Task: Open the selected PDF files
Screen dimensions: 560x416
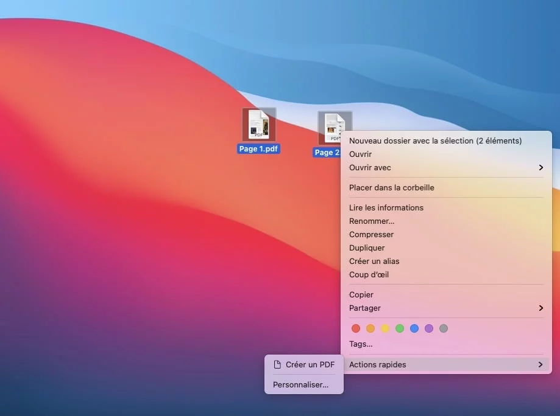Action: 360,154
